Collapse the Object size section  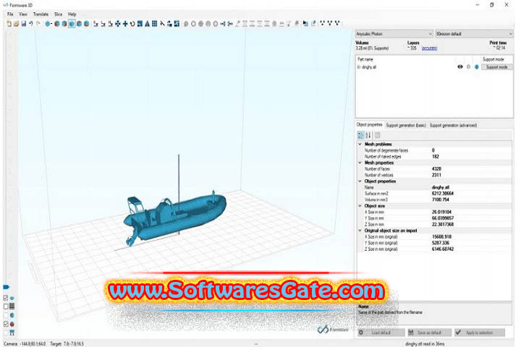coord(360,206)
